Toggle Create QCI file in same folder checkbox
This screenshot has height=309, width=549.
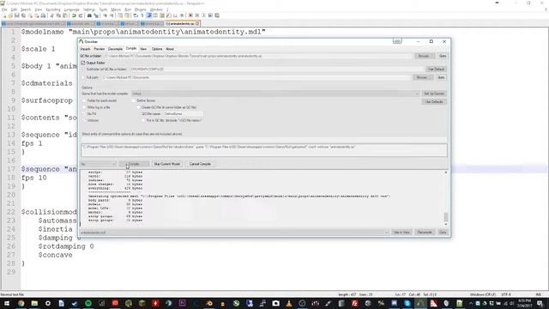139,107
